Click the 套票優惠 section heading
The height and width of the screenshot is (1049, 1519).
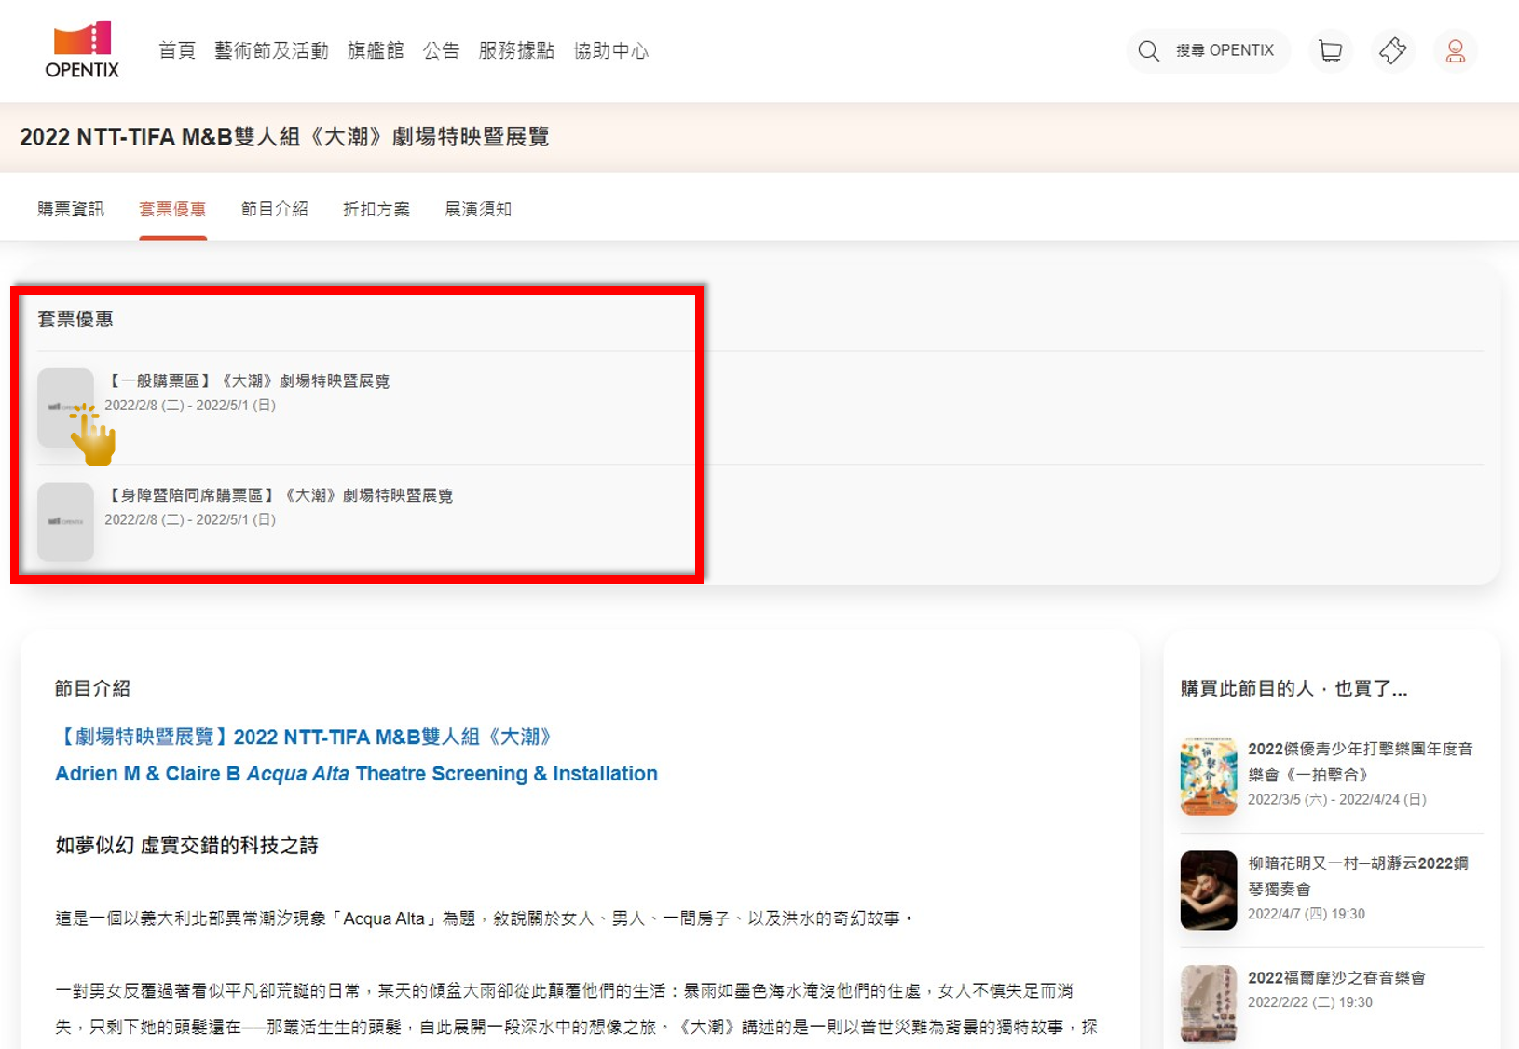click(x=75, y=319)
